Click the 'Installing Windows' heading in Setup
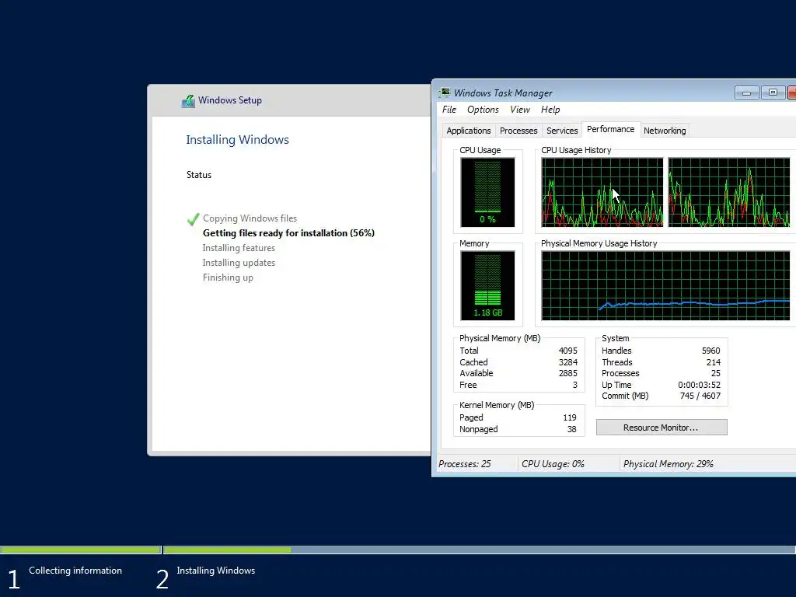The image size is (796, 597). pyautogui.click(x=237, y=140)
